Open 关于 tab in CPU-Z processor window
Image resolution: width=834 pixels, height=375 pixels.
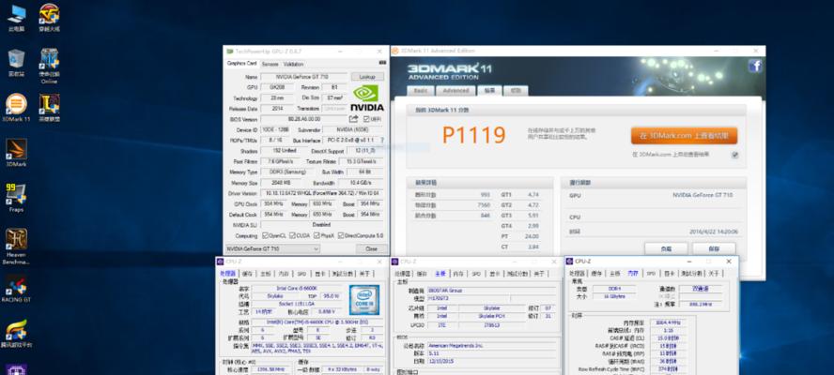coord(363,274)
